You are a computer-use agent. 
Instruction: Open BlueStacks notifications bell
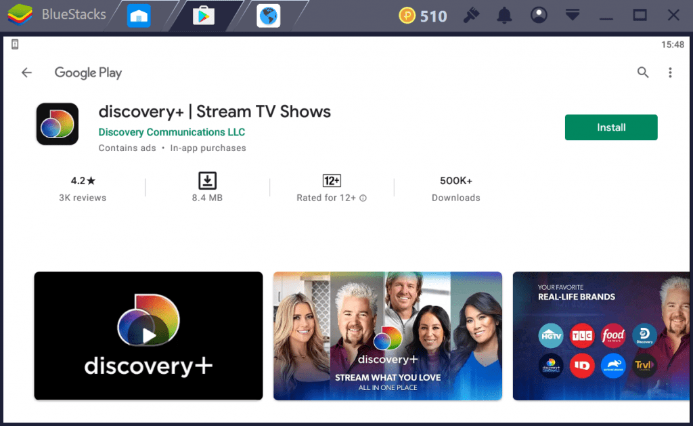(504, 14)
